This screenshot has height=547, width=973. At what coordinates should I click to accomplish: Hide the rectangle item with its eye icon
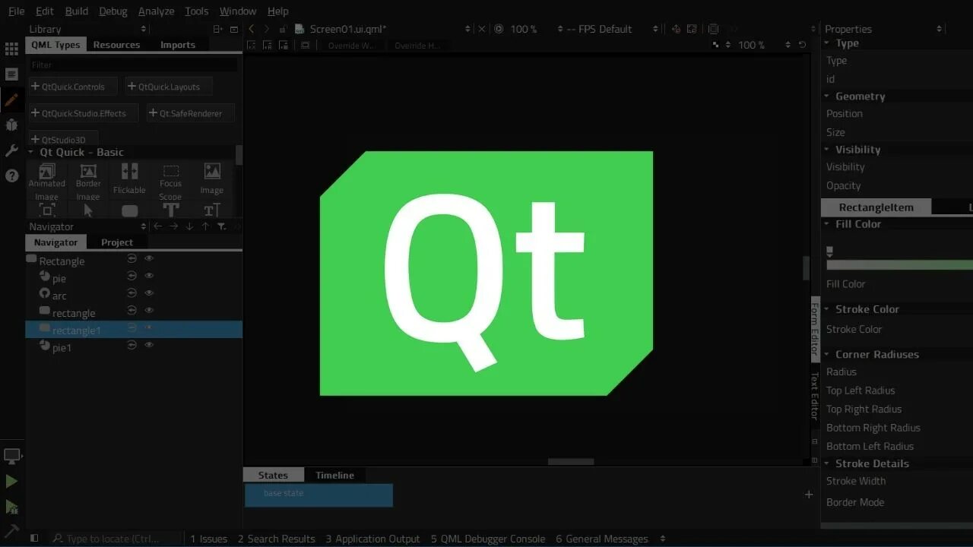pos(149,310)
